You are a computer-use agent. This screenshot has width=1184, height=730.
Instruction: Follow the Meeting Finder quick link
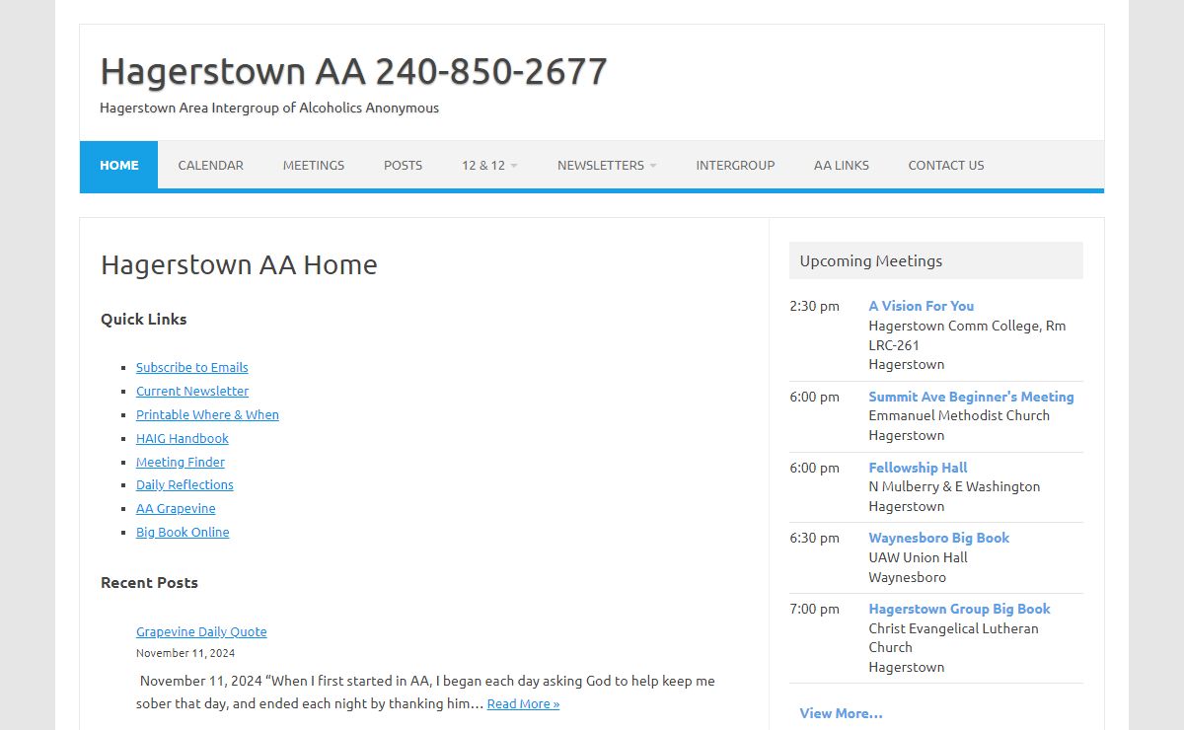[x=181, y=462]
